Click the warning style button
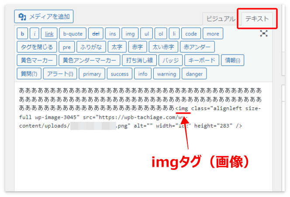 (167, 74)
